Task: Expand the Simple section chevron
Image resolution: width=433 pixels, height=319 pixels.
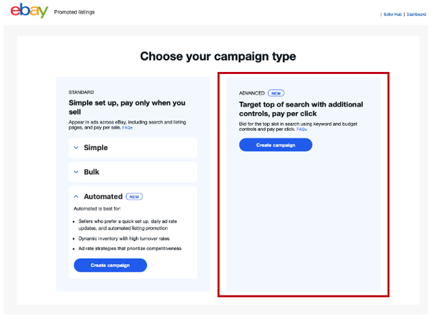Action: 76,147
